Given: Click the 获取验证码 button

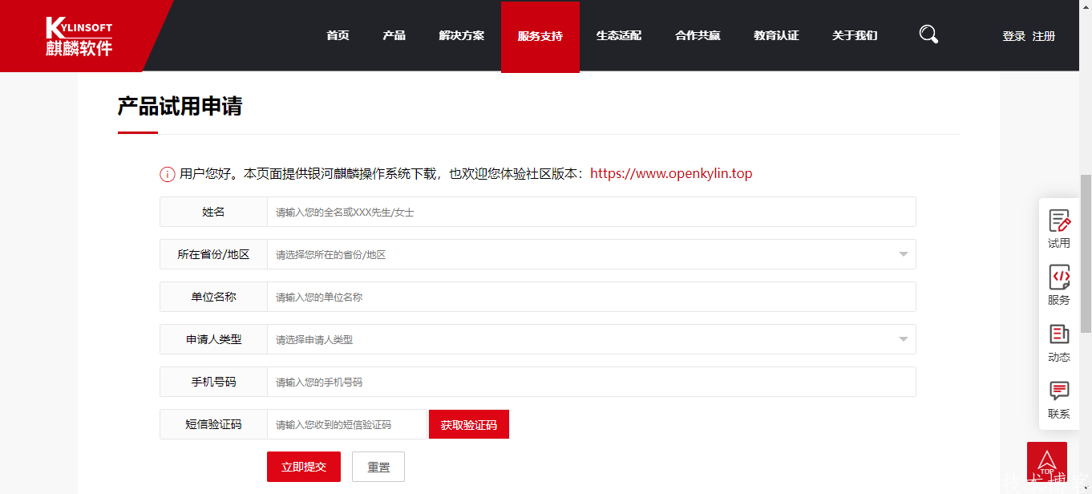Looking at the screenshot, I should point(469,424).
